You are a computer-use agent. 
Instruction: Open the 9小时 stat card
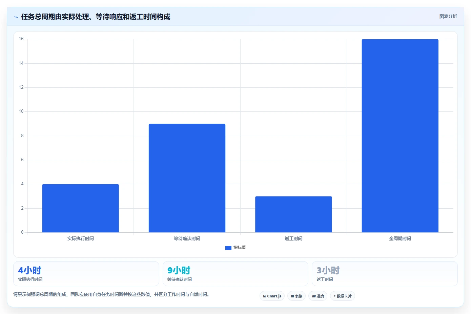coord(235,274)
